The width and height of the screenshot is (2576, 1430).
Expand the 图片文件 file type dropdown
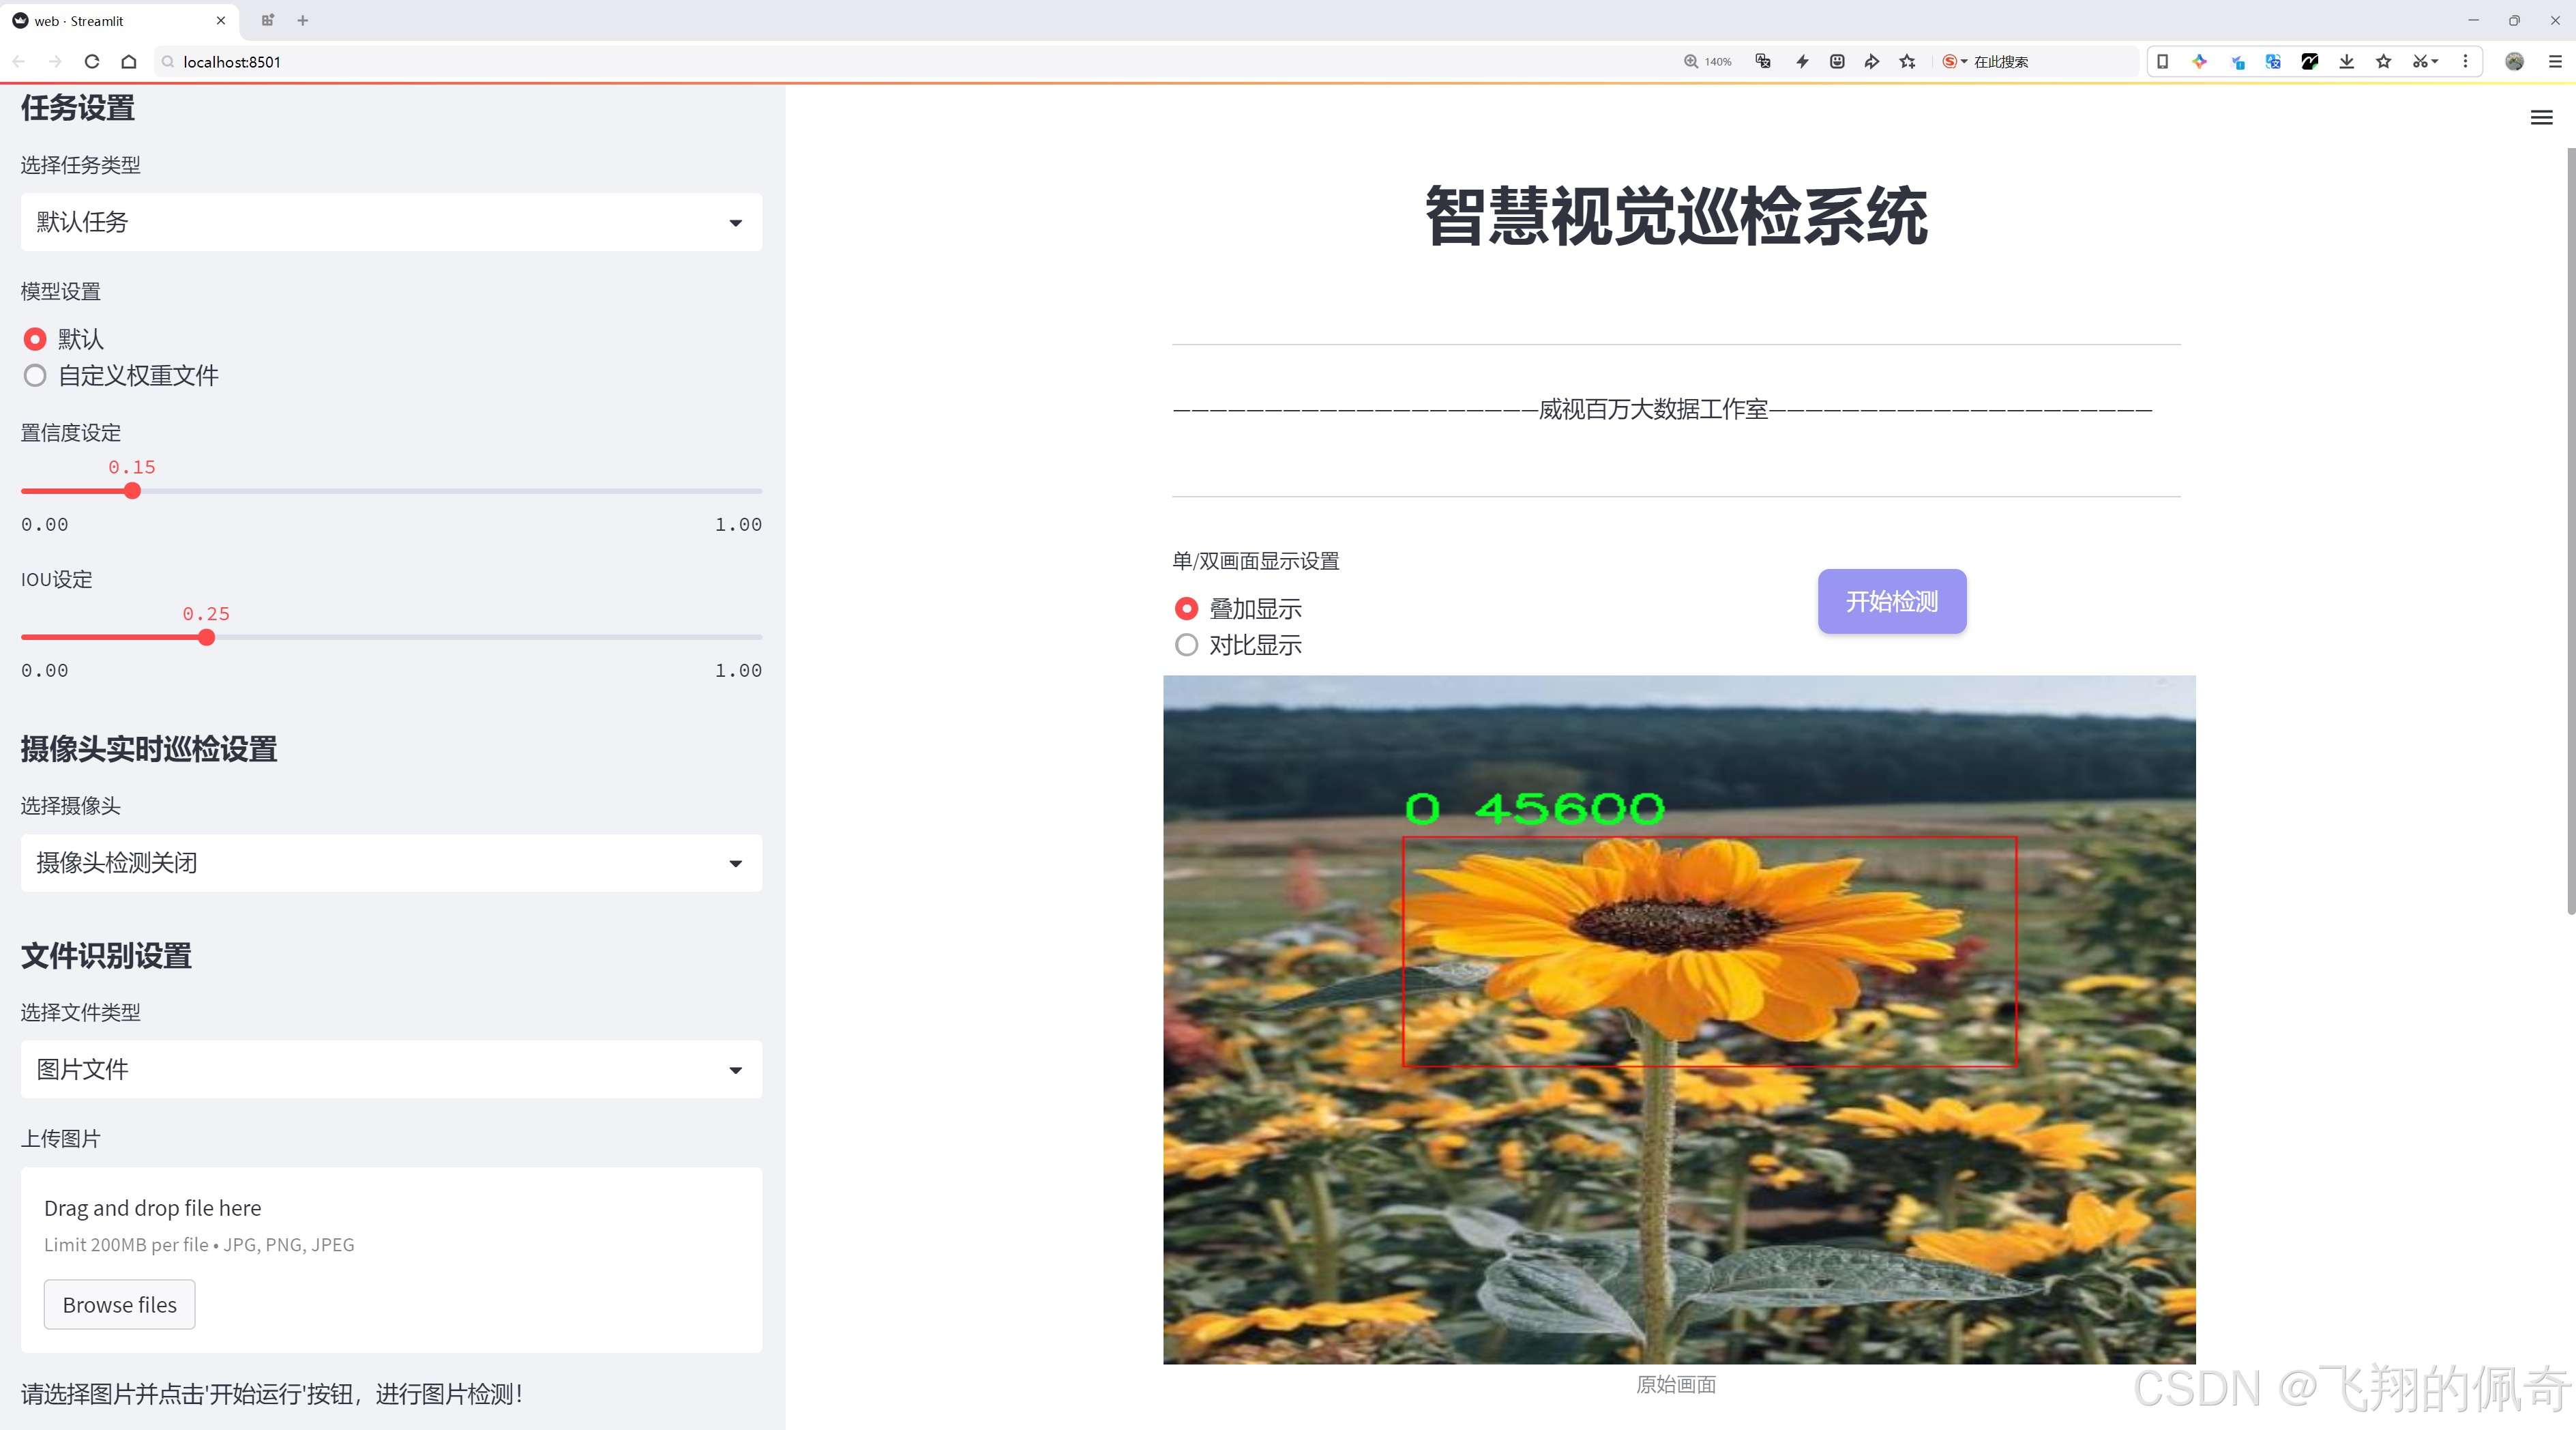click(390, 1069)
